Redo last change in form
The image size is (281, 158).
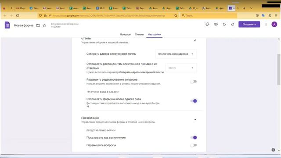(232, 25)
